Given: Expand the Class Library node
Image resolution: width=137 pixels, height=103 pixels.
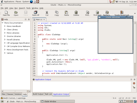Looking at the screenshot, I should coord(5,30).
